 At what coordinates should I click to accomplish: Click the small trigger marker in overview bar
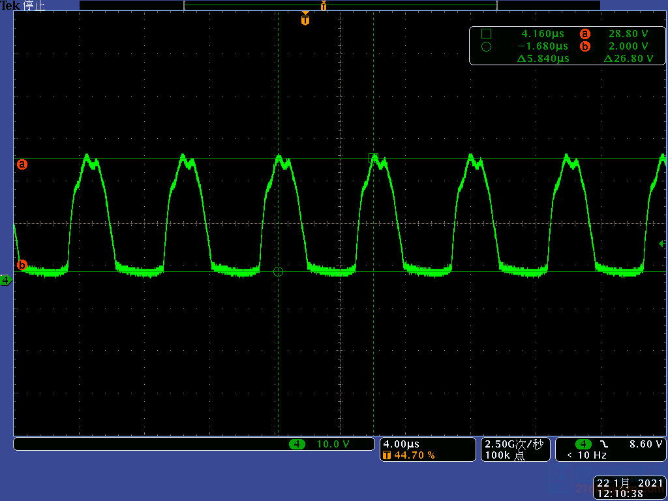[x=324, y=5]
